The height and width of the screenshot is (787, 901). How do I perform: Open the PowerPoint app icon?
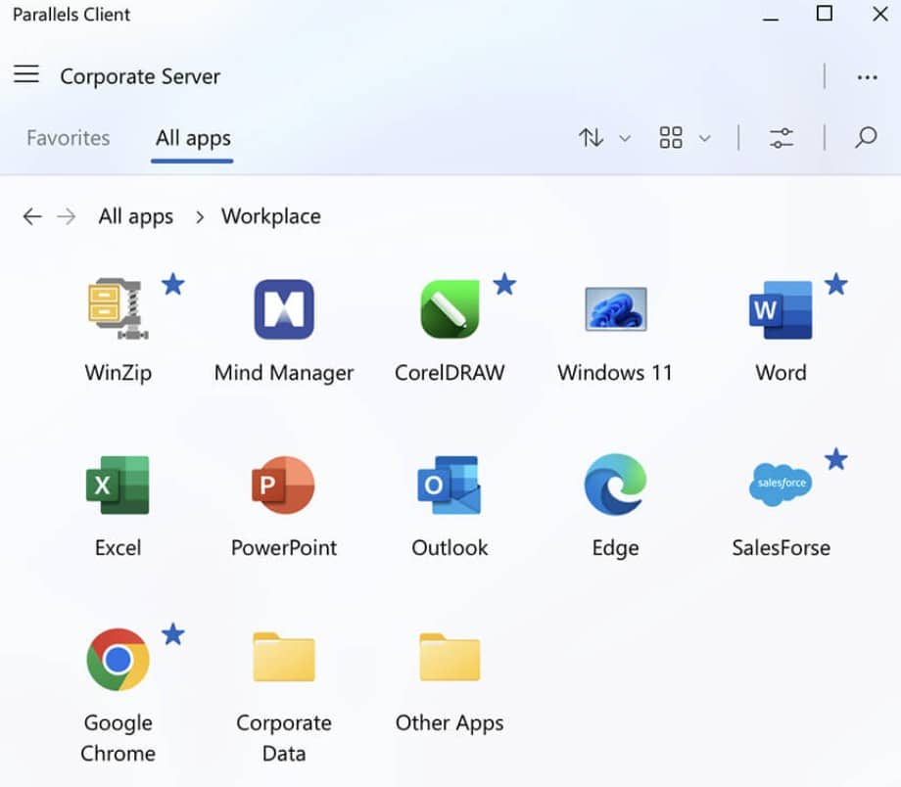(x=283, y=485)
